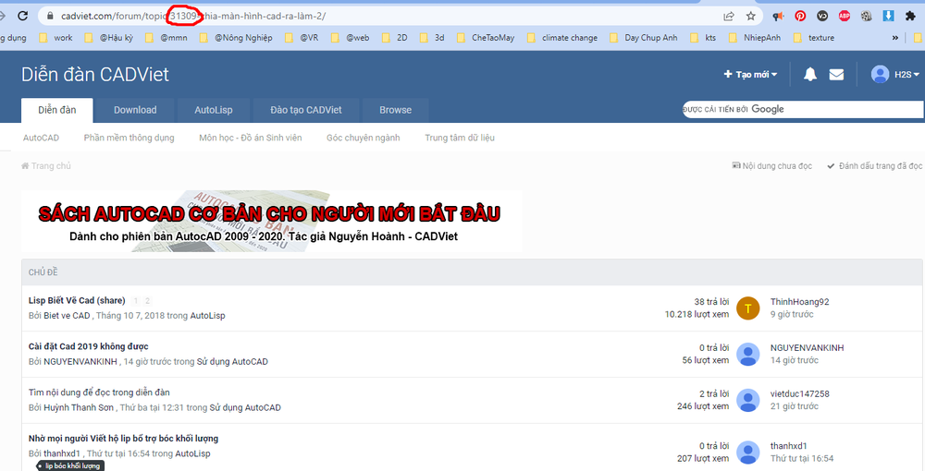Open the film reel extension icon
The width and height of the screenshot is (925, 471).
coord(866,16)
